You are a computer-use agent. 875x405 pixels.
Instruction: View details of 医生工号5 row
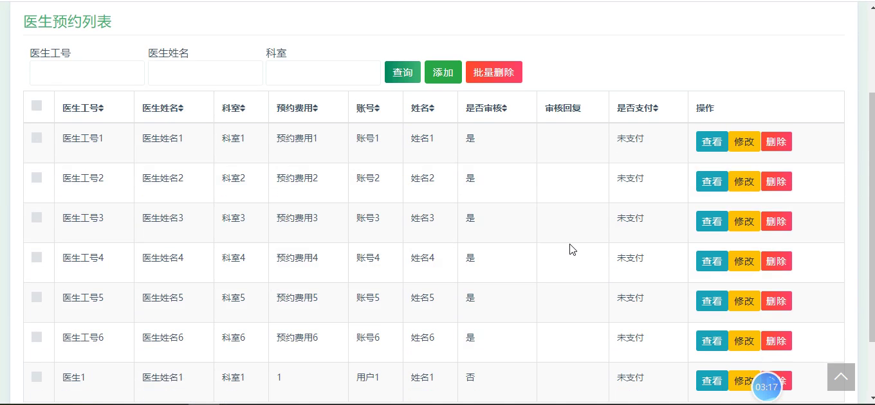[x=712, y=301]
